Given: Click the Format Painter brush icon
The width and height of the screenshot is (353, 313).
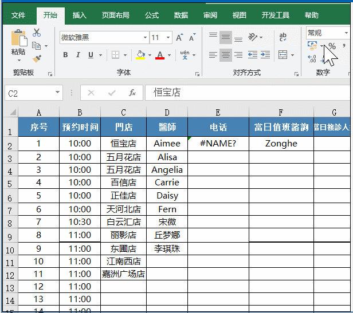Looking at the screenshot, I should click(37, 58).
